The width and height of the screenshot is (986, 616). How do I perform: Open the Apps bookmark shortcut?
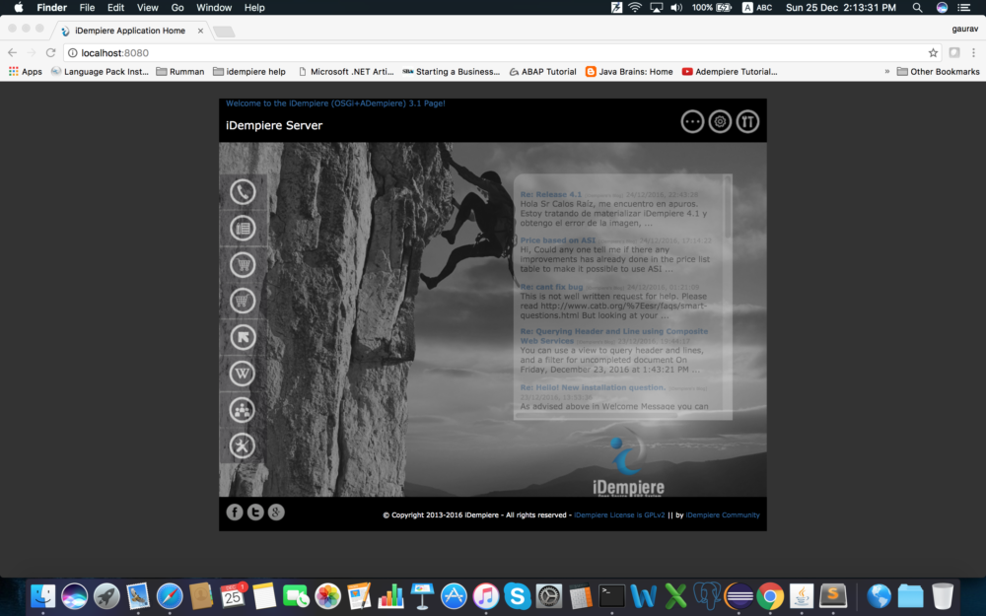[26, 72]
